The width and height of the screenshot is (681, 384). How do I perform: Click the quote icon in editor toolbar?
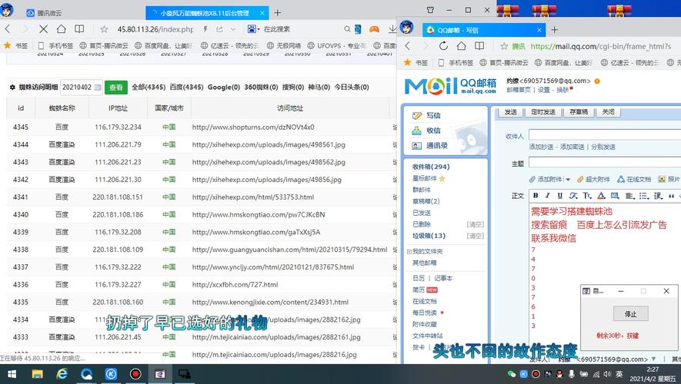(671, 196)
